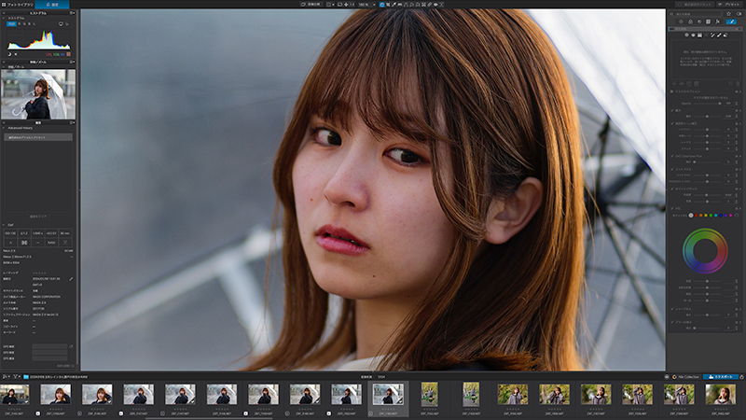Screen dimensions: 746x420
Task: Open the History panel menu icon
Action: click(73, 122)
